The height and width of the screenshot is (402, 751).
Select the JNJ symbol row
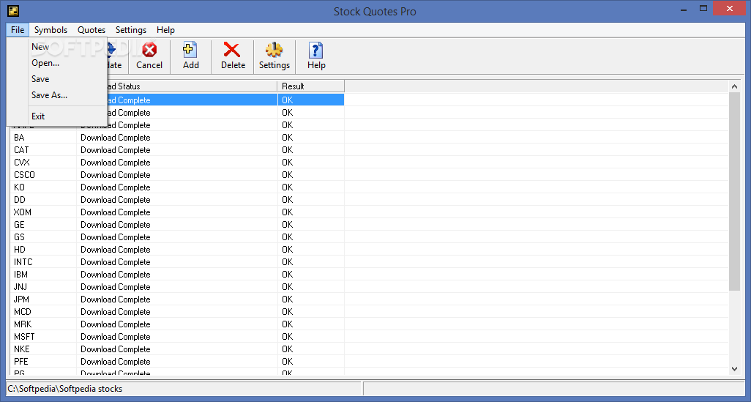(177, 287)
